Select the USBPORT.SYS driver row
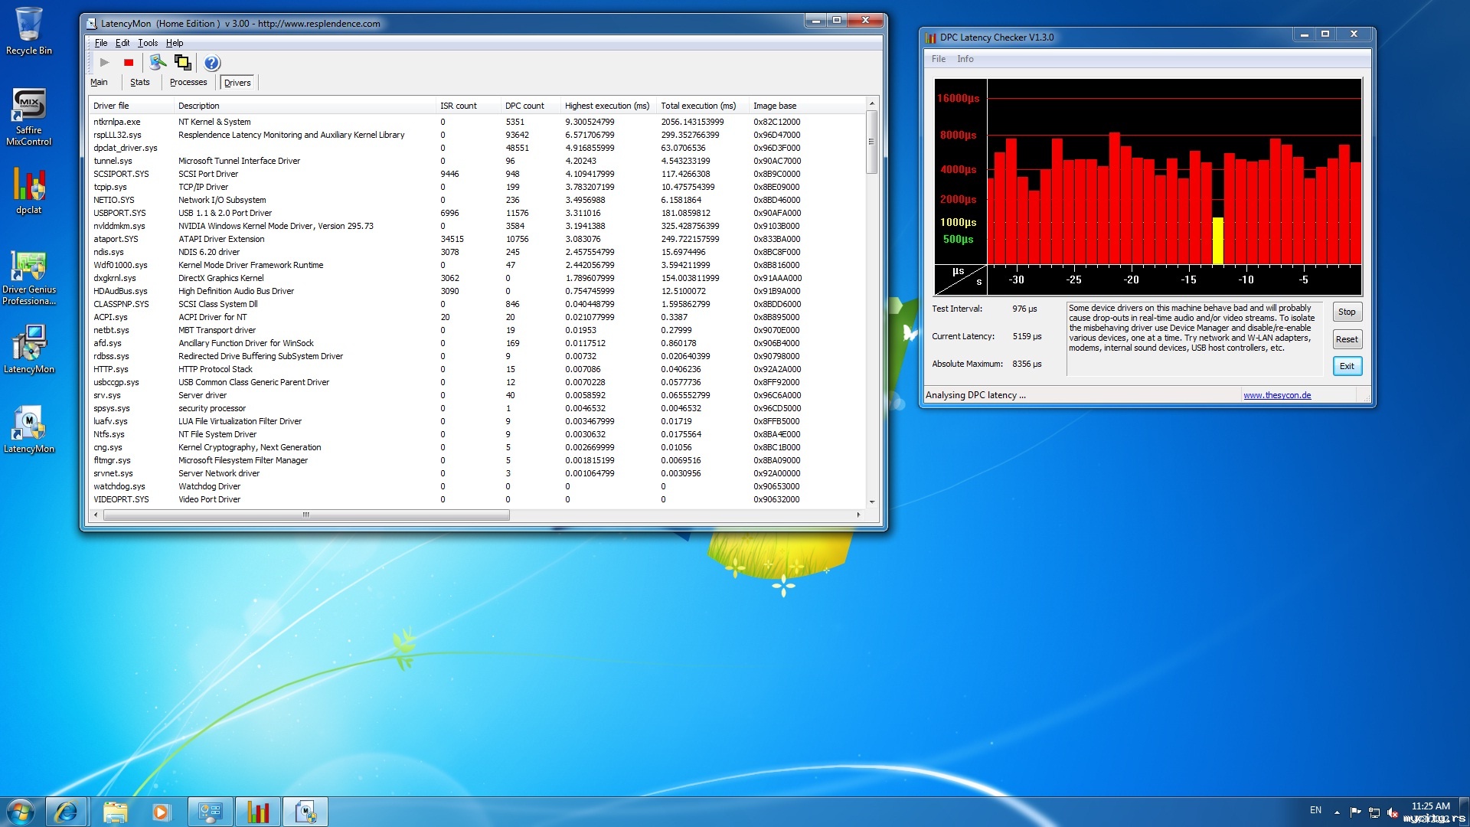The image size is (1470, 827). tap(478, 213)
